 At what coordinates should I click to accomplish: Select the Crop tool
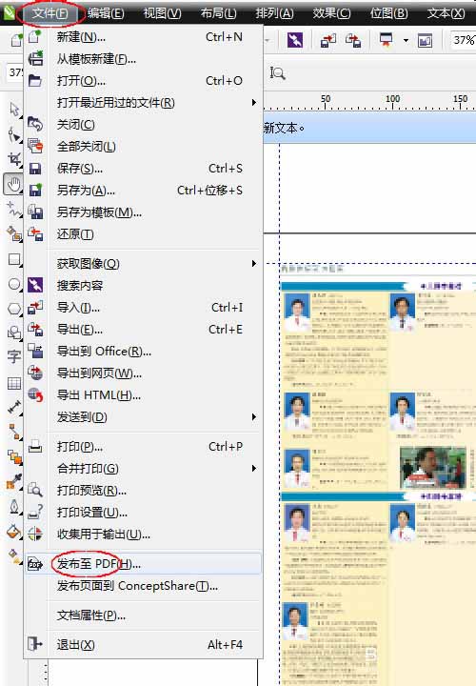tap(14, 159)
